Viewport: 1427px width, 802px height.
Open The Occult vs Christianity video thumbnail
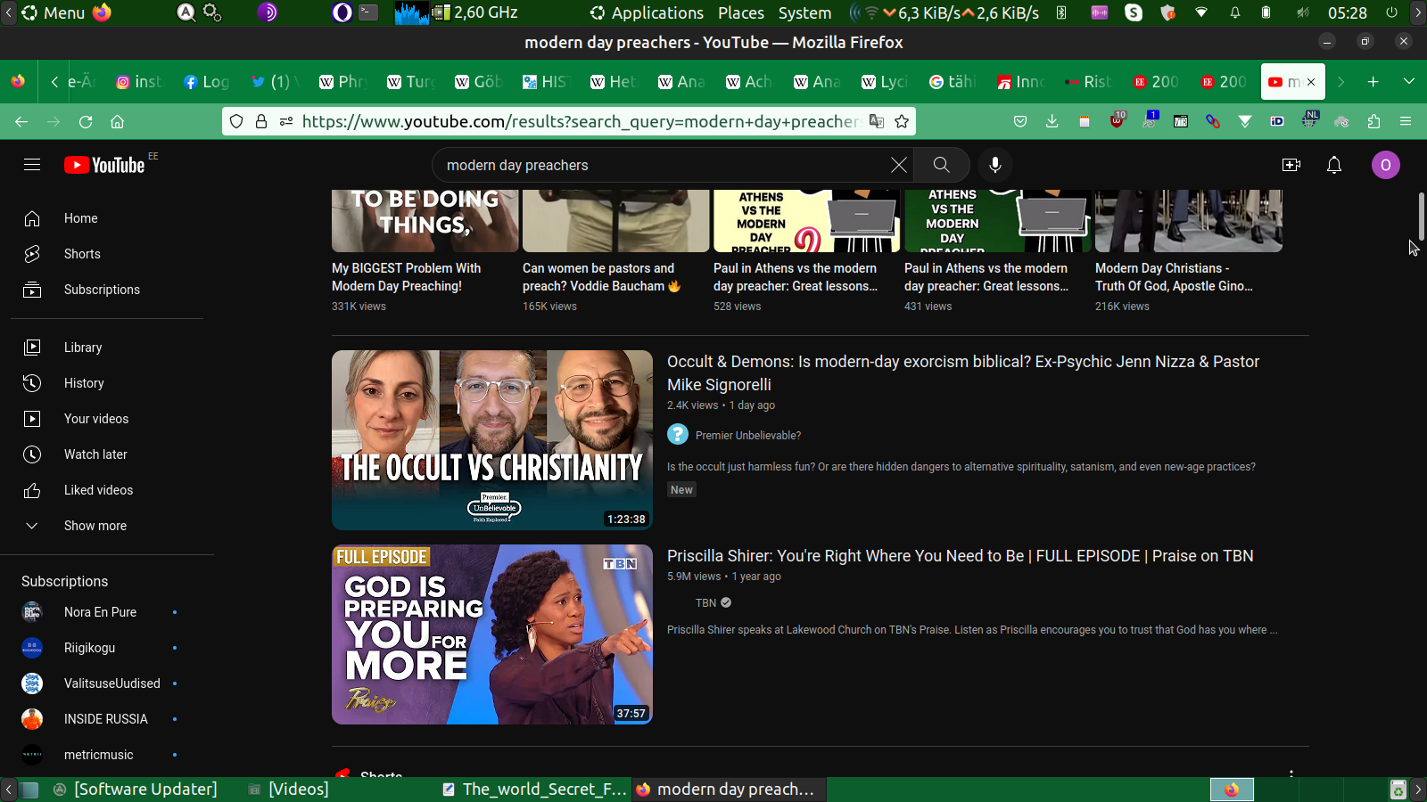[x=491, y=440]
